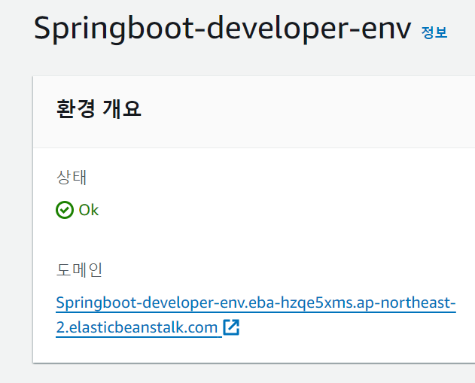Click the 환경 개요 section heading
Viewport: 475px width, 383px height.
pos(99,108)
